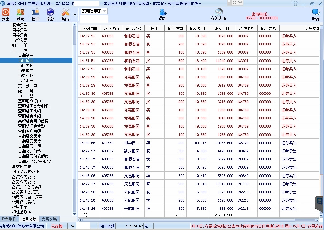Refresh data using 刷新 icon
This screenshot has width=324, height=230.
point(50,14)
